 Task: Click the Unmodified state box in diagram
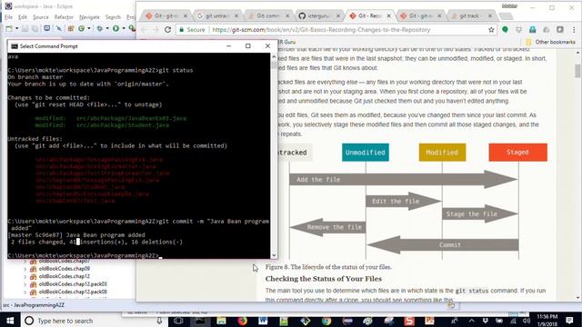[x=366, y=153]
